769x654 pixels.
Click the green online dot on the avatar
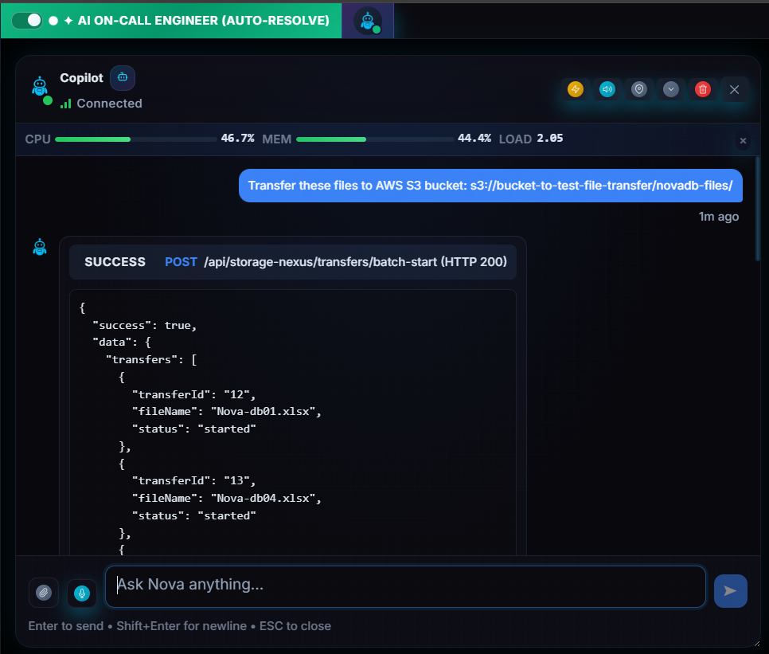(48, 99)
